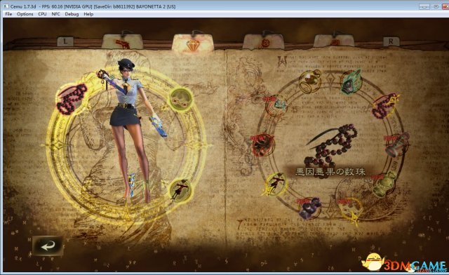Viewport: 449px width, 275px height.
Task: Switch to the gun weapons tab
Action: tap(122, 41)
